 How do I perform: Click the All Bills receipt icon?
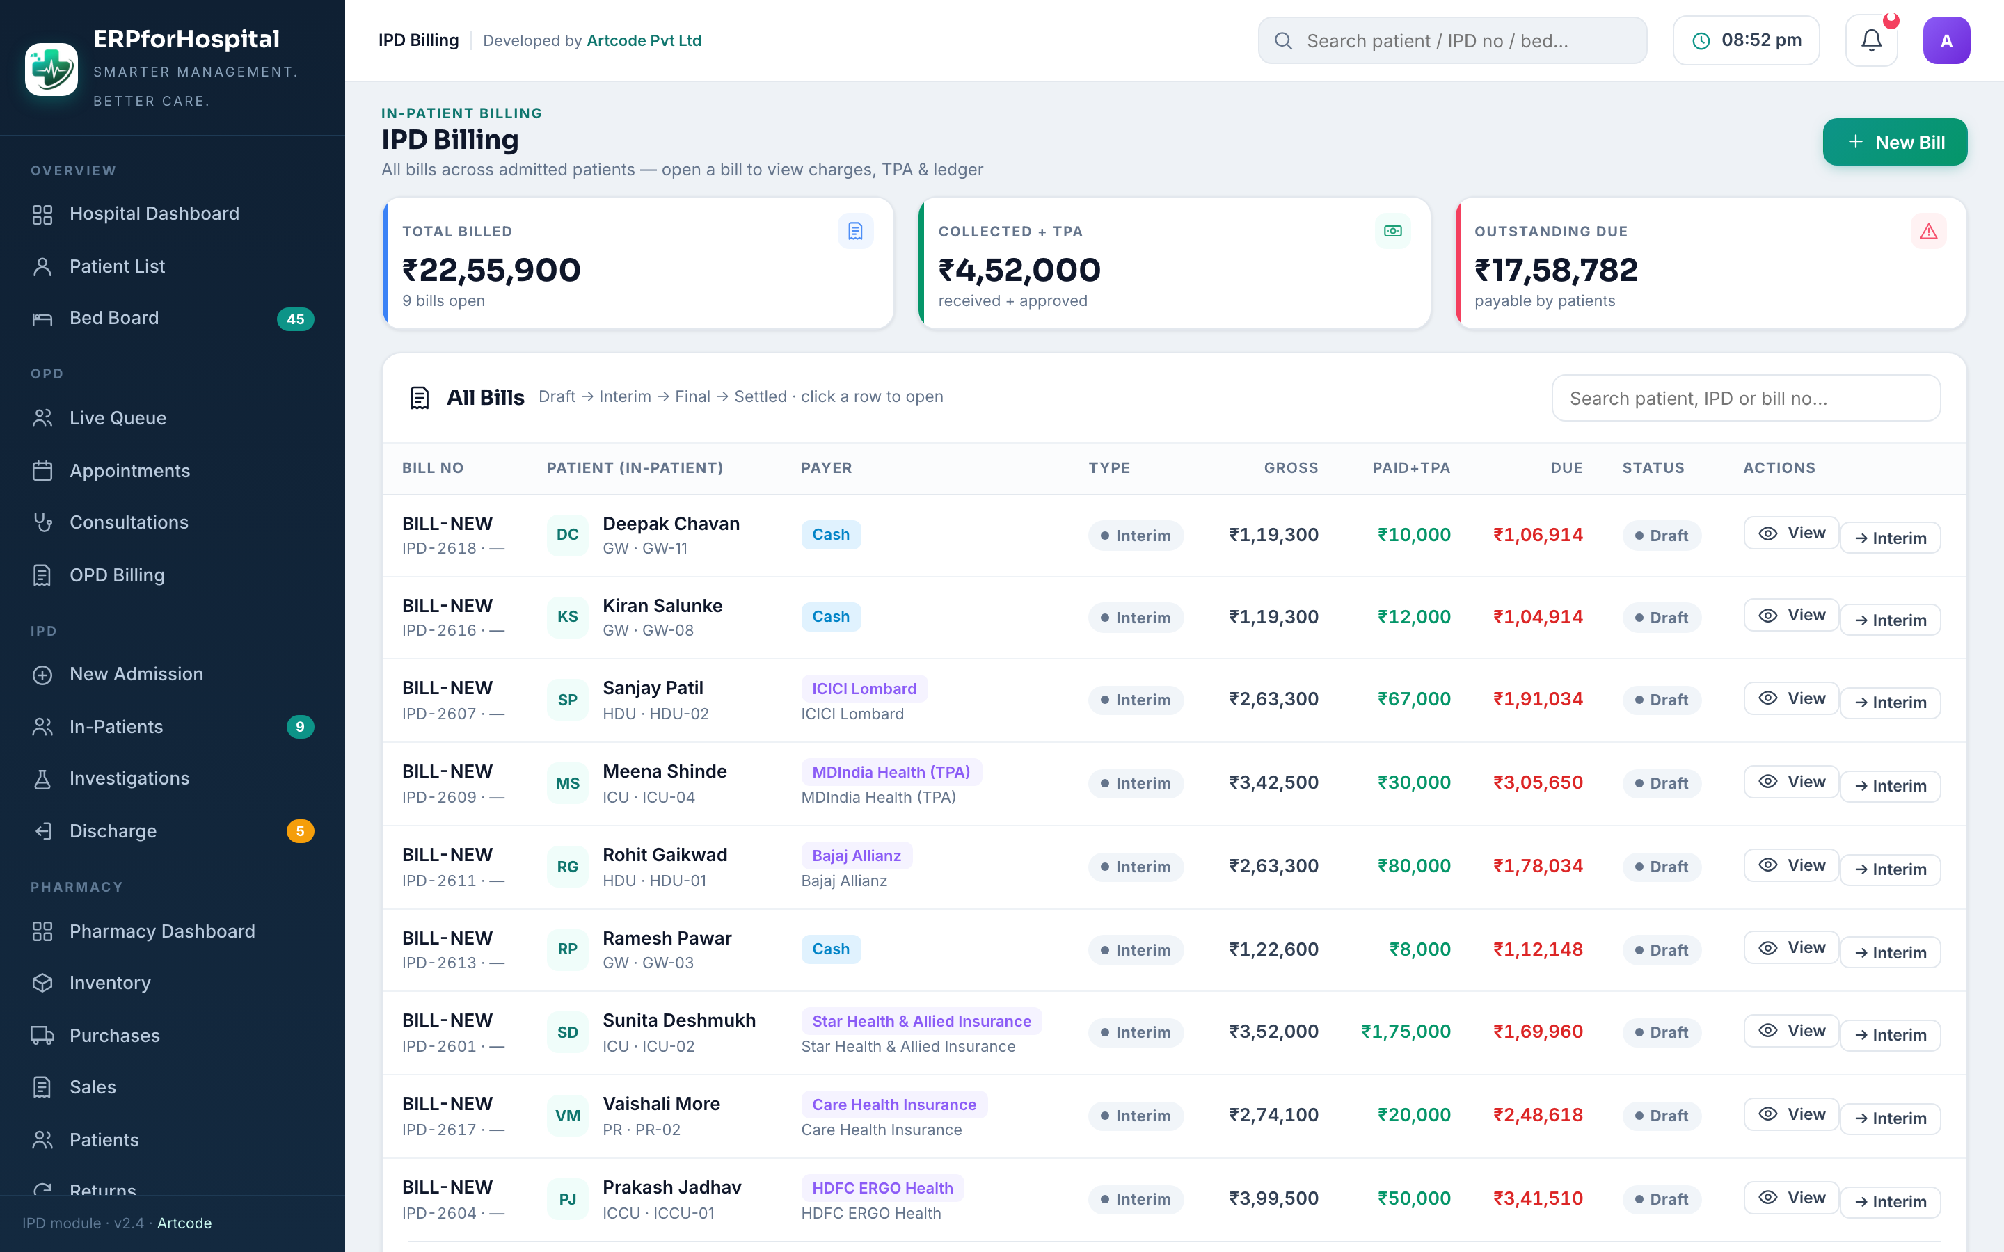[x=420, y=397]
